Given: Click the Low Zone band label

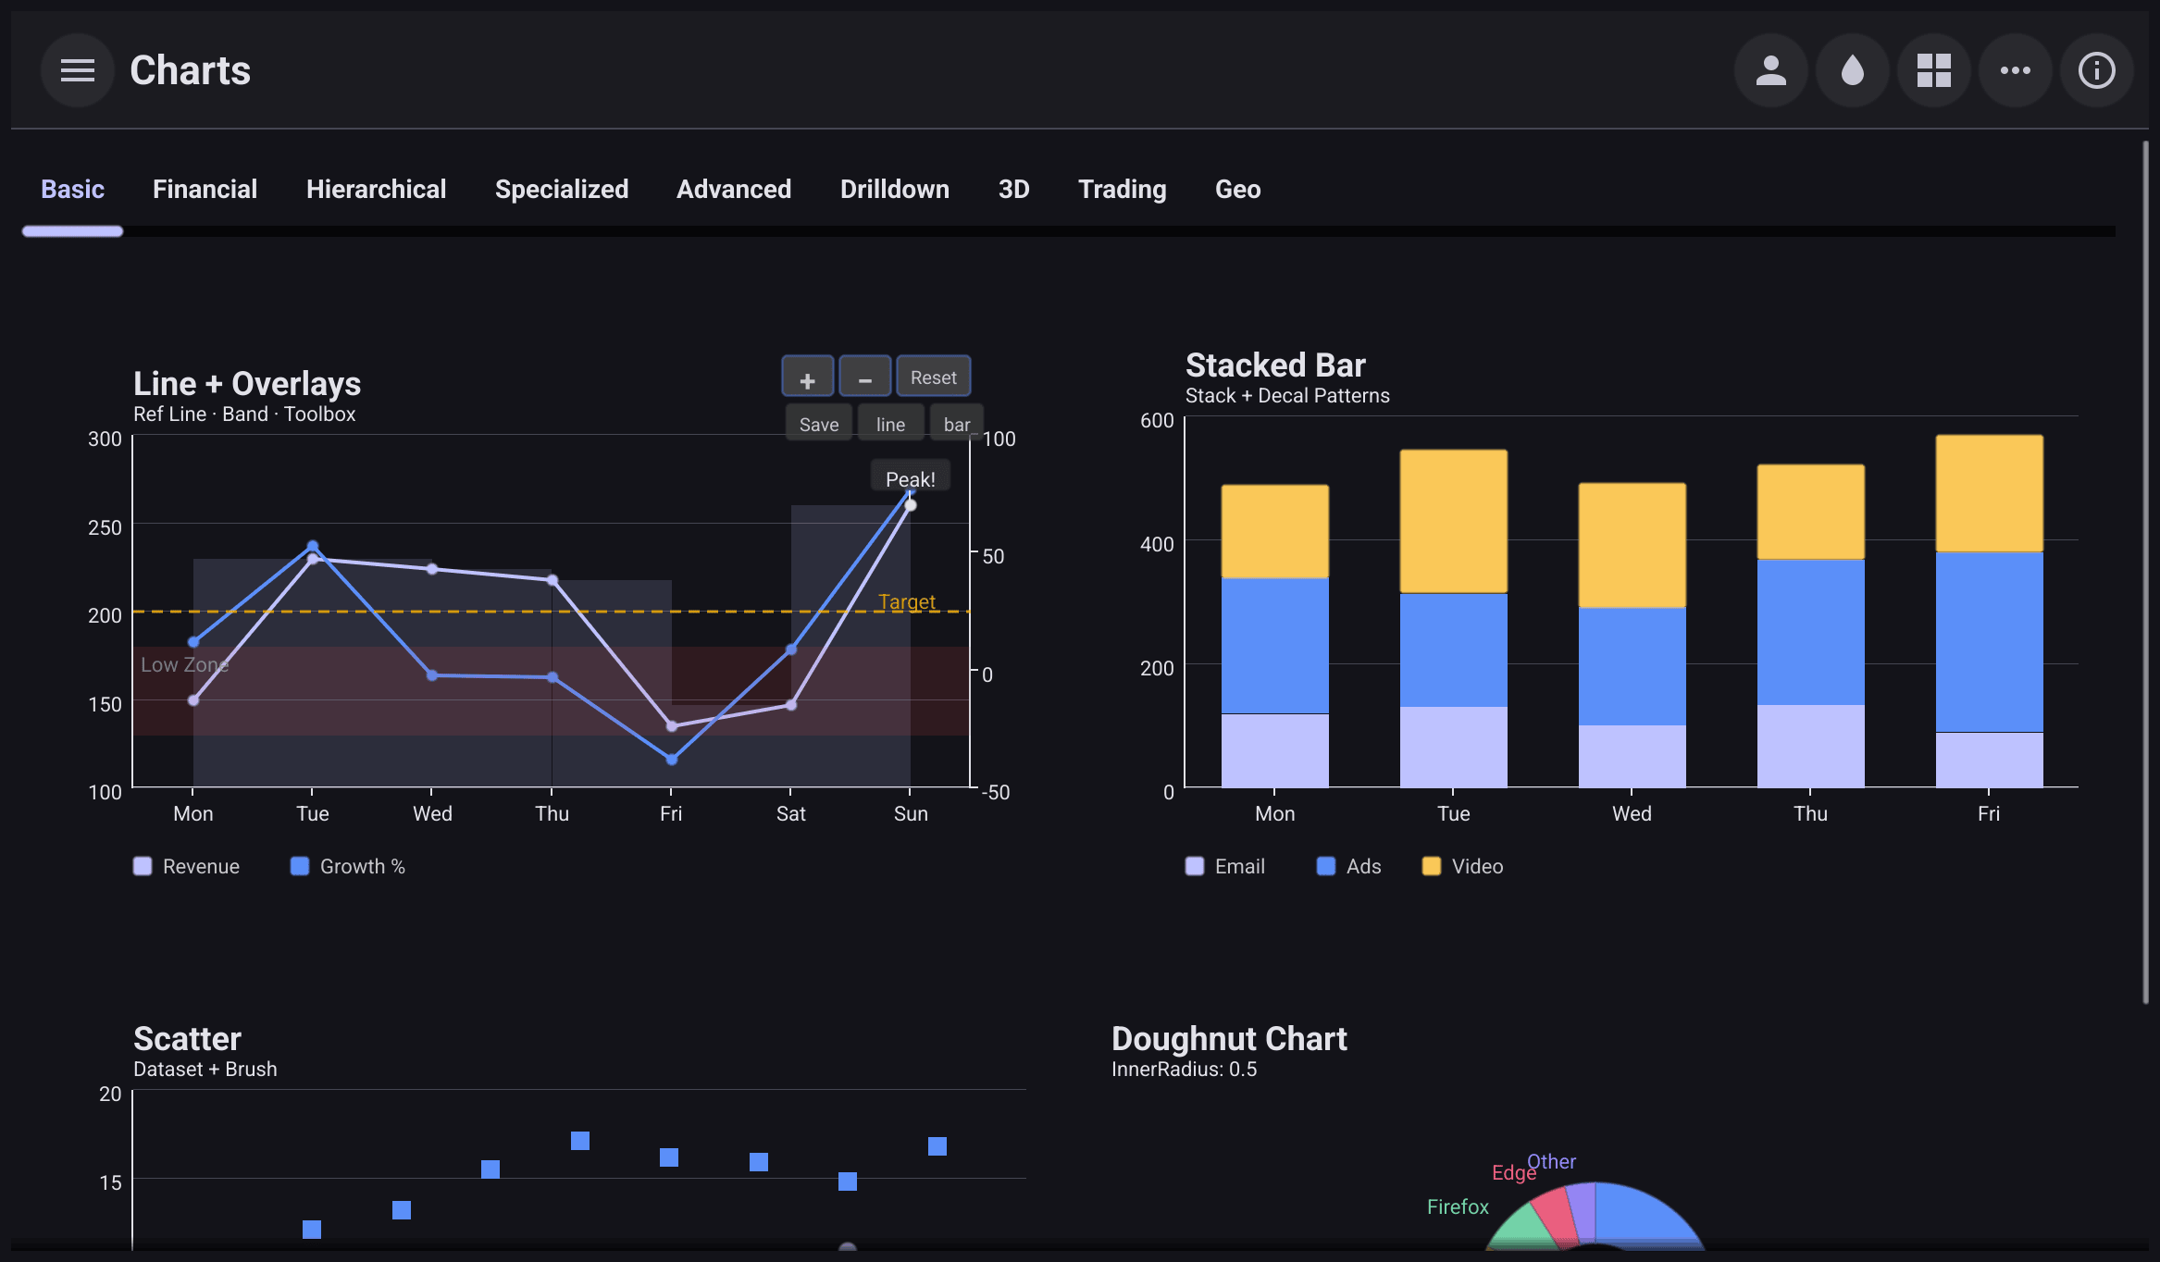Looking at the screenshot, I should (185, 664).
